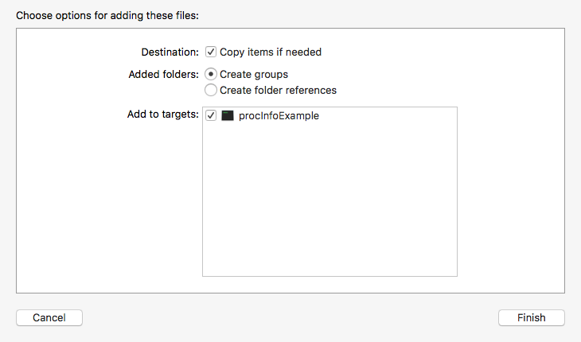The height and width of the screenshot is (342, 581).
Task: Click the Create groups label text
Action: coord(254,74)
